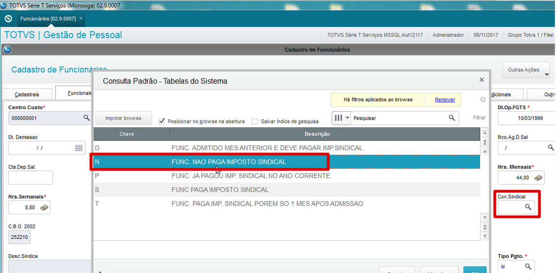The image size is (557, 273).
Task: Sort by Chave column header
Action: coord(132,134)
